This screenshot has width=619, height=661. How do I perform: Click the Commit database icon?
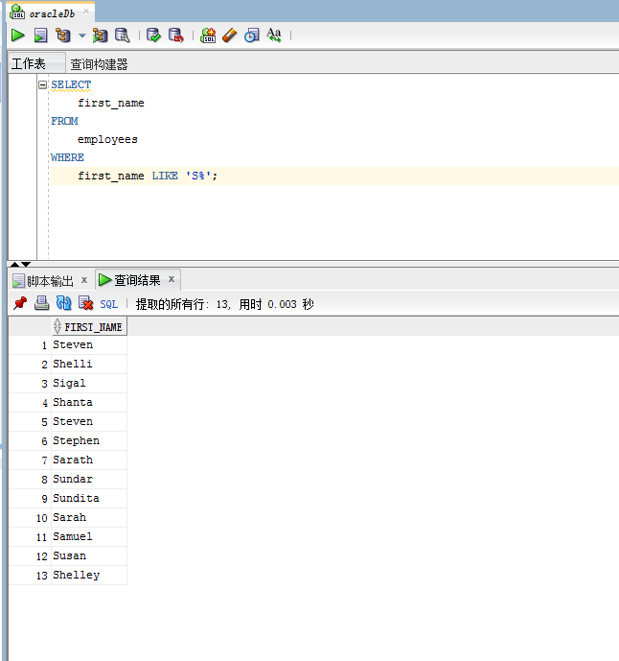click(x=153, y=35)
